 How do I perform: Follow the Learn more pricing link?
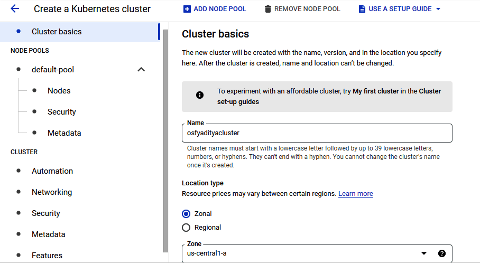(x=355, y=194)
